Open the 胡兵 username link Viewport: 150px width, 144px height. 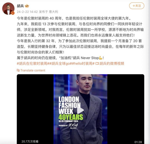pos(20,6)
